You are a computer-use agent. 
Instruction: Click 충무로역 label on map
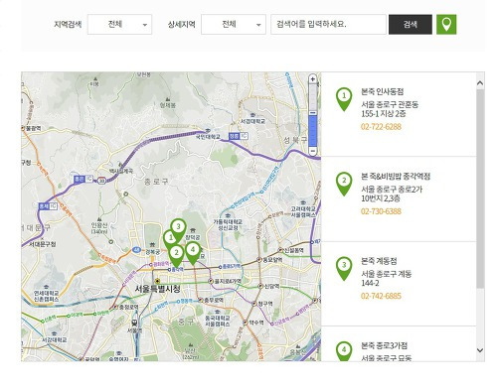(x=214, y=300)
